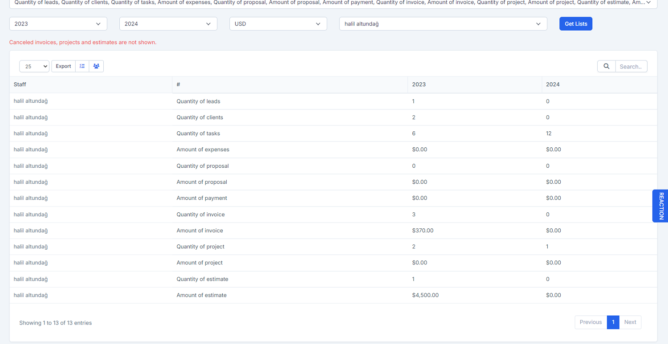Sort by the 2024 column header
Image resolution: width=668 pixels, height=344 pixels.
click(599, 85)
